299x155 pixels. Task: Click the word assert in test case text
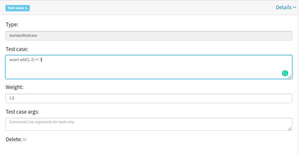[x=14, y=59]
